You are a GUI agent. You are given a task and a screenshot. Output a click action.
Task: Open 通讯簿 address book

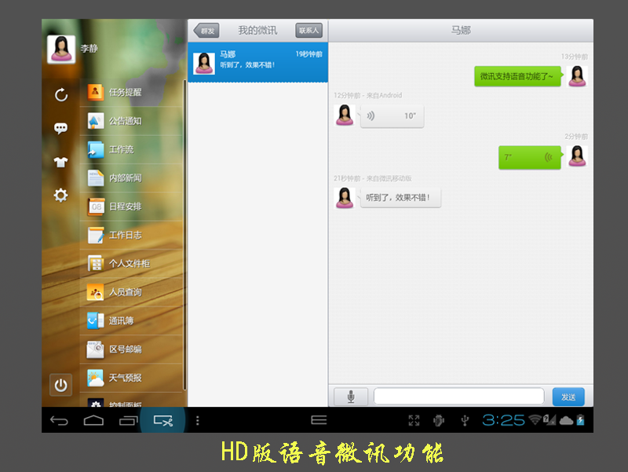point(131,321)
